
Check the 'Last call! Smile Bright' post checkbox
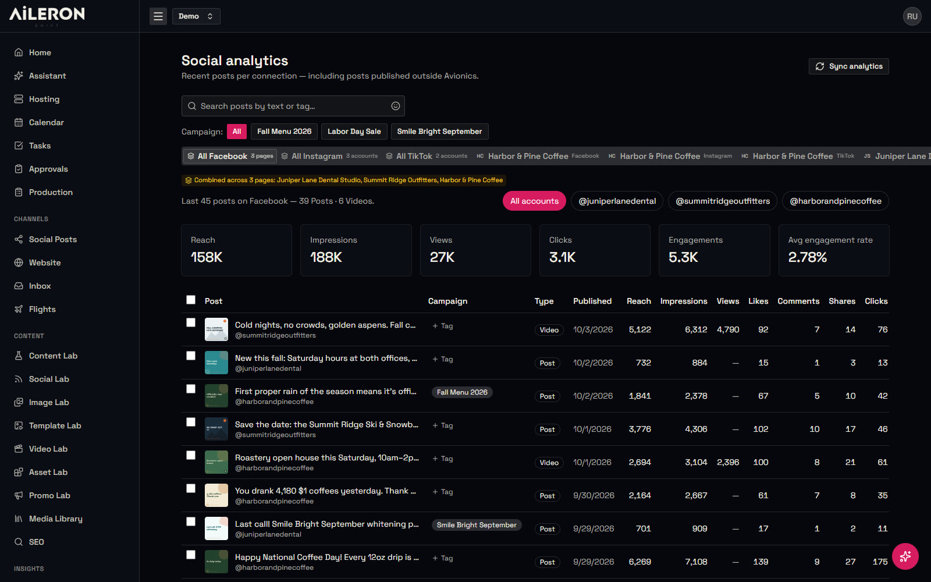[191, 521]
